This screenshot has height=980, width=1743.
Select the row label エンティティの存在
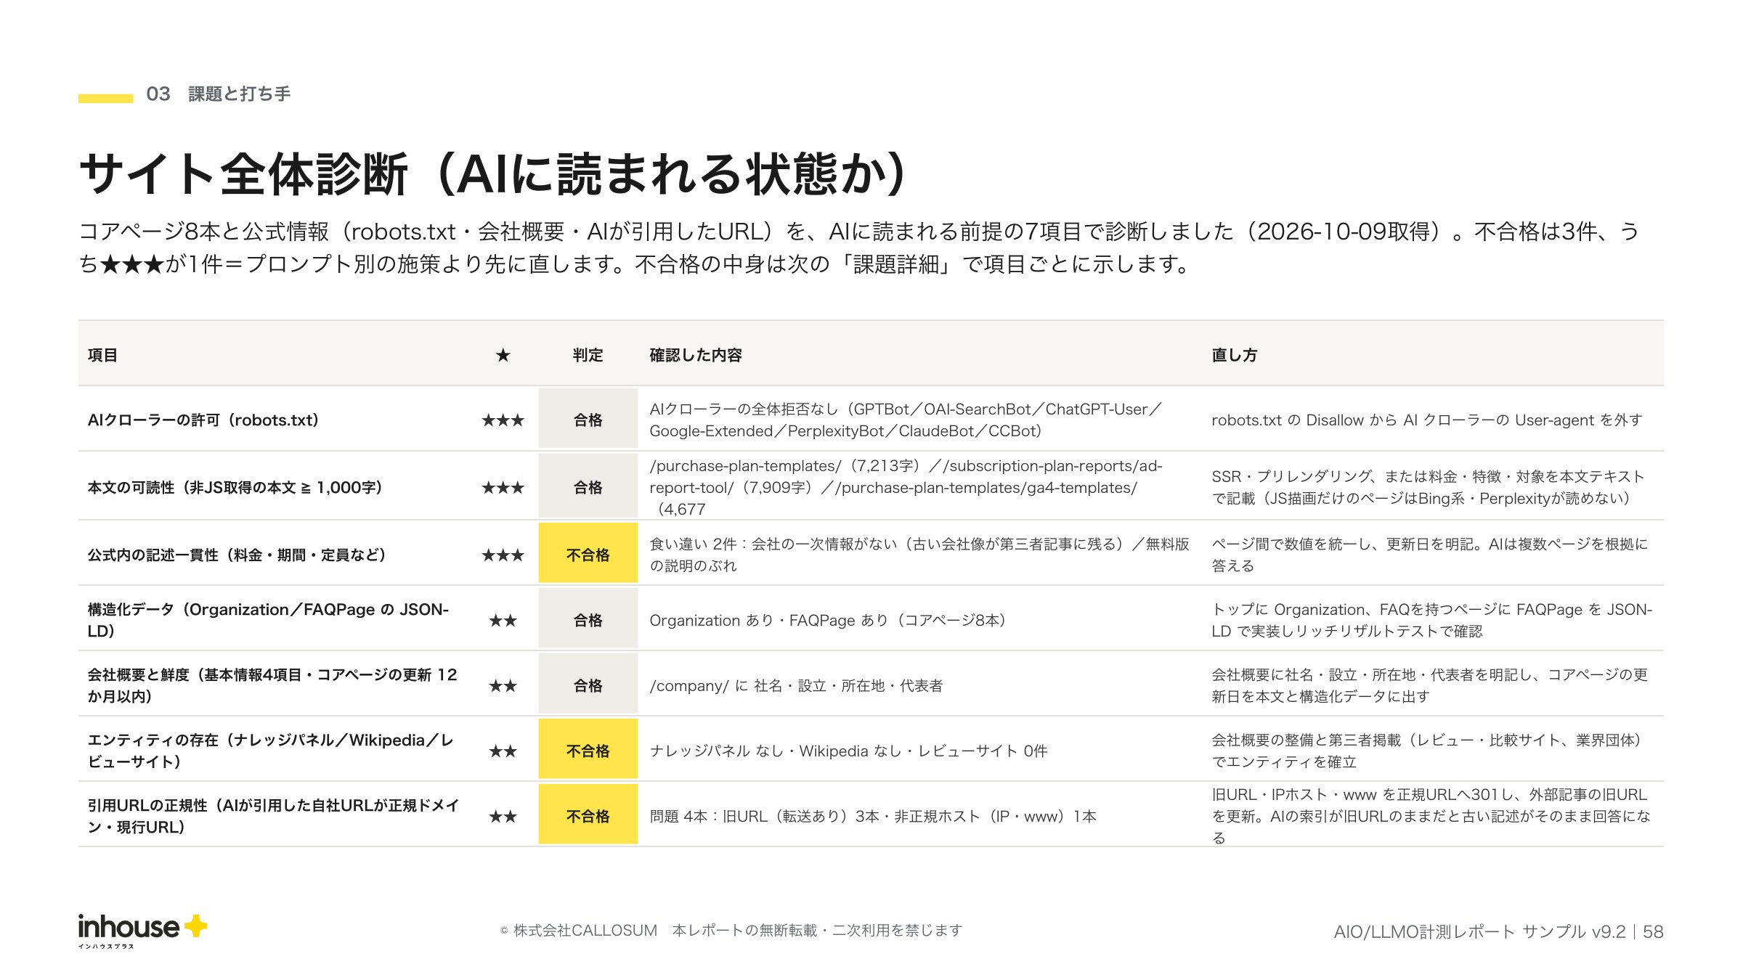click(x=271, y=751)
